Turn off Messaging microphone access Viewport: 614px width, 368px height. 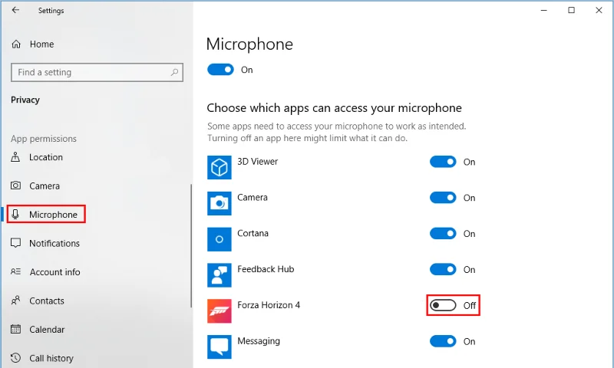tap(443, 341)
